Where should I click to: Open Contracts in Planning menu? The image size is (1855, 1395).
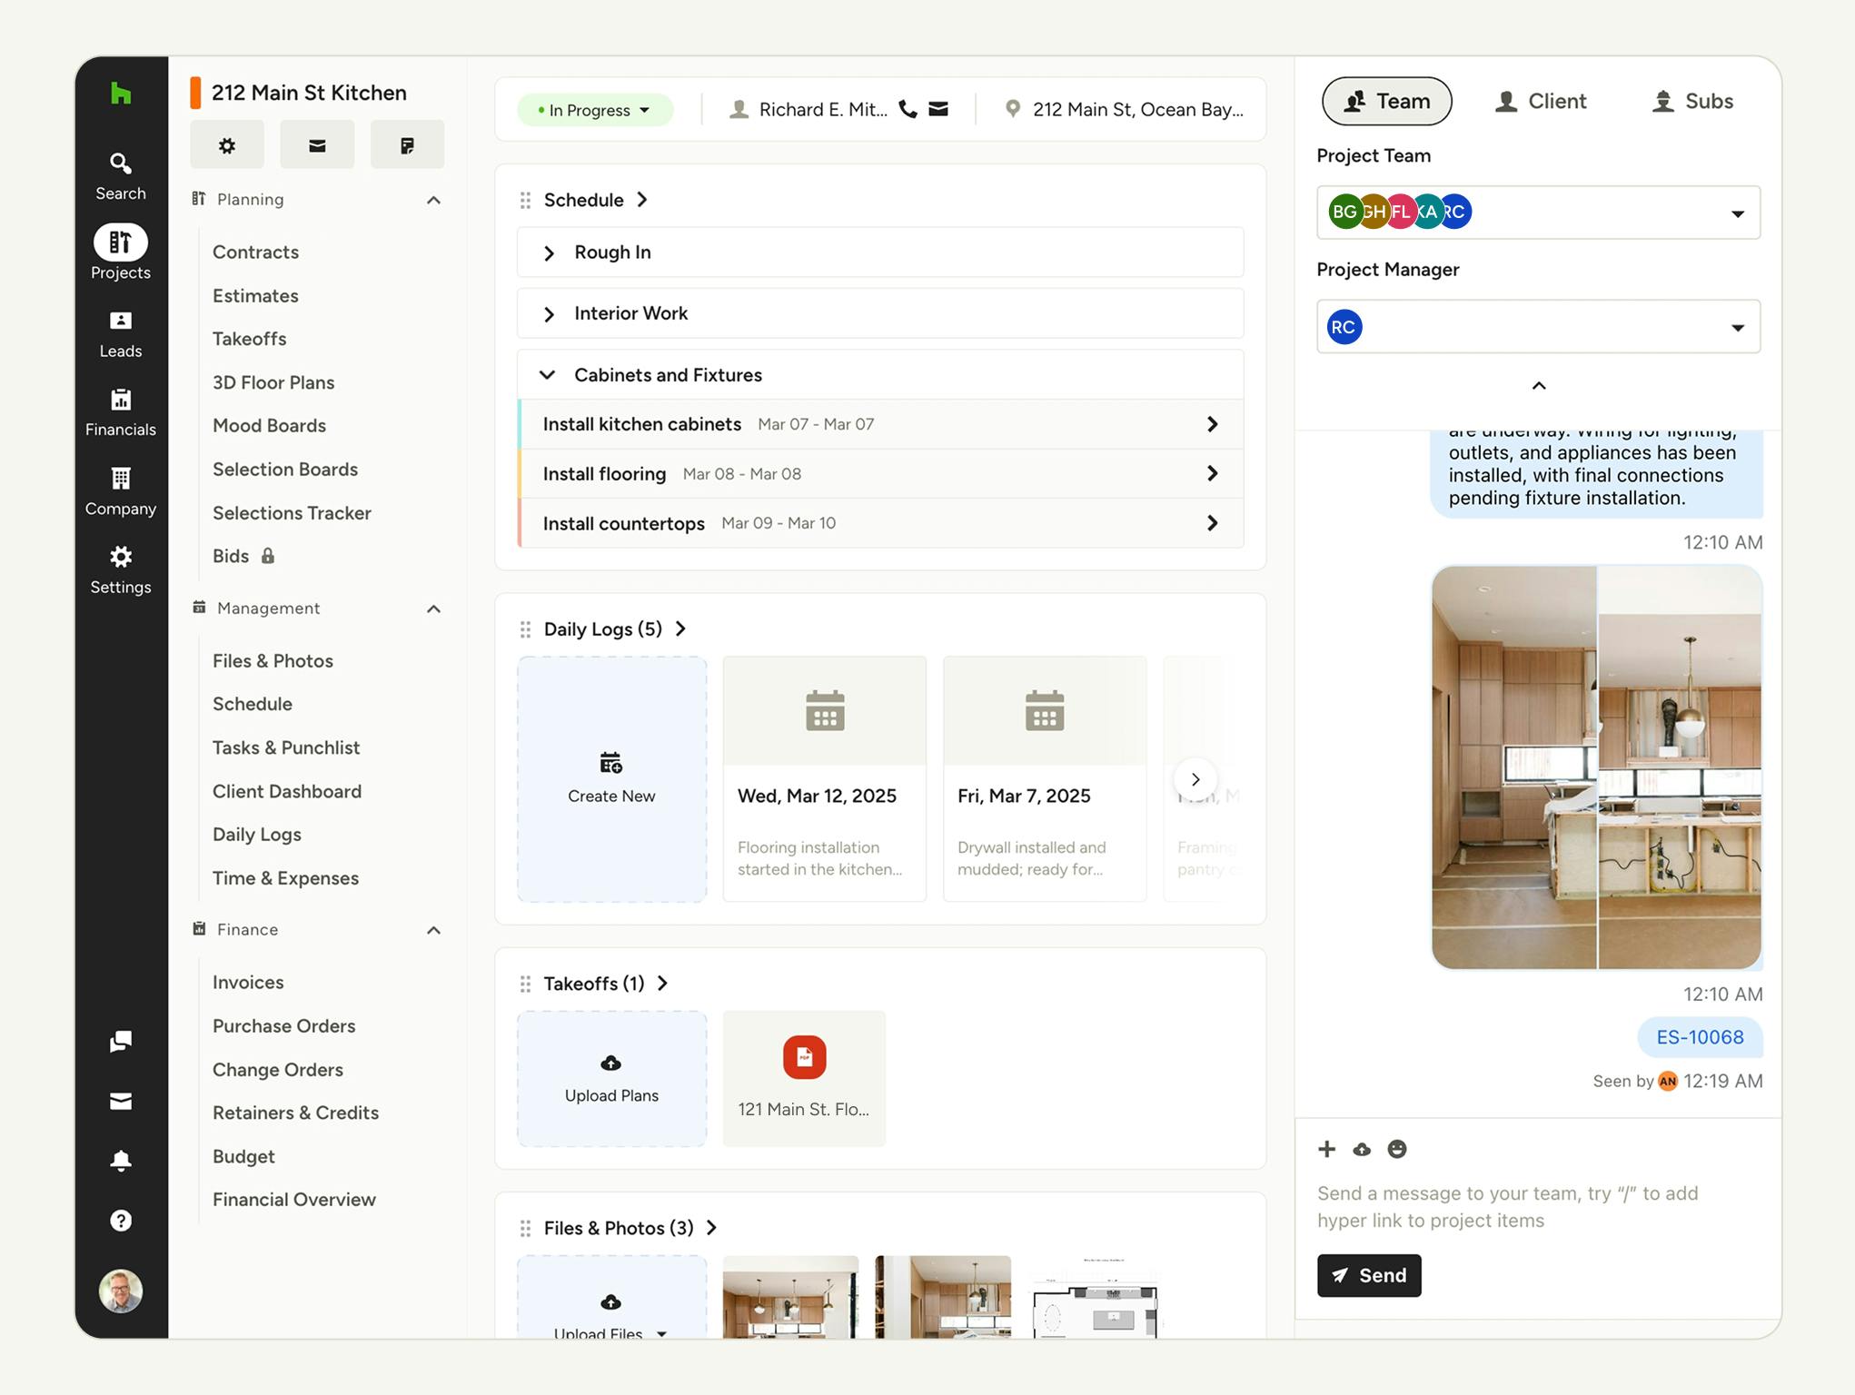coord(255,252)
